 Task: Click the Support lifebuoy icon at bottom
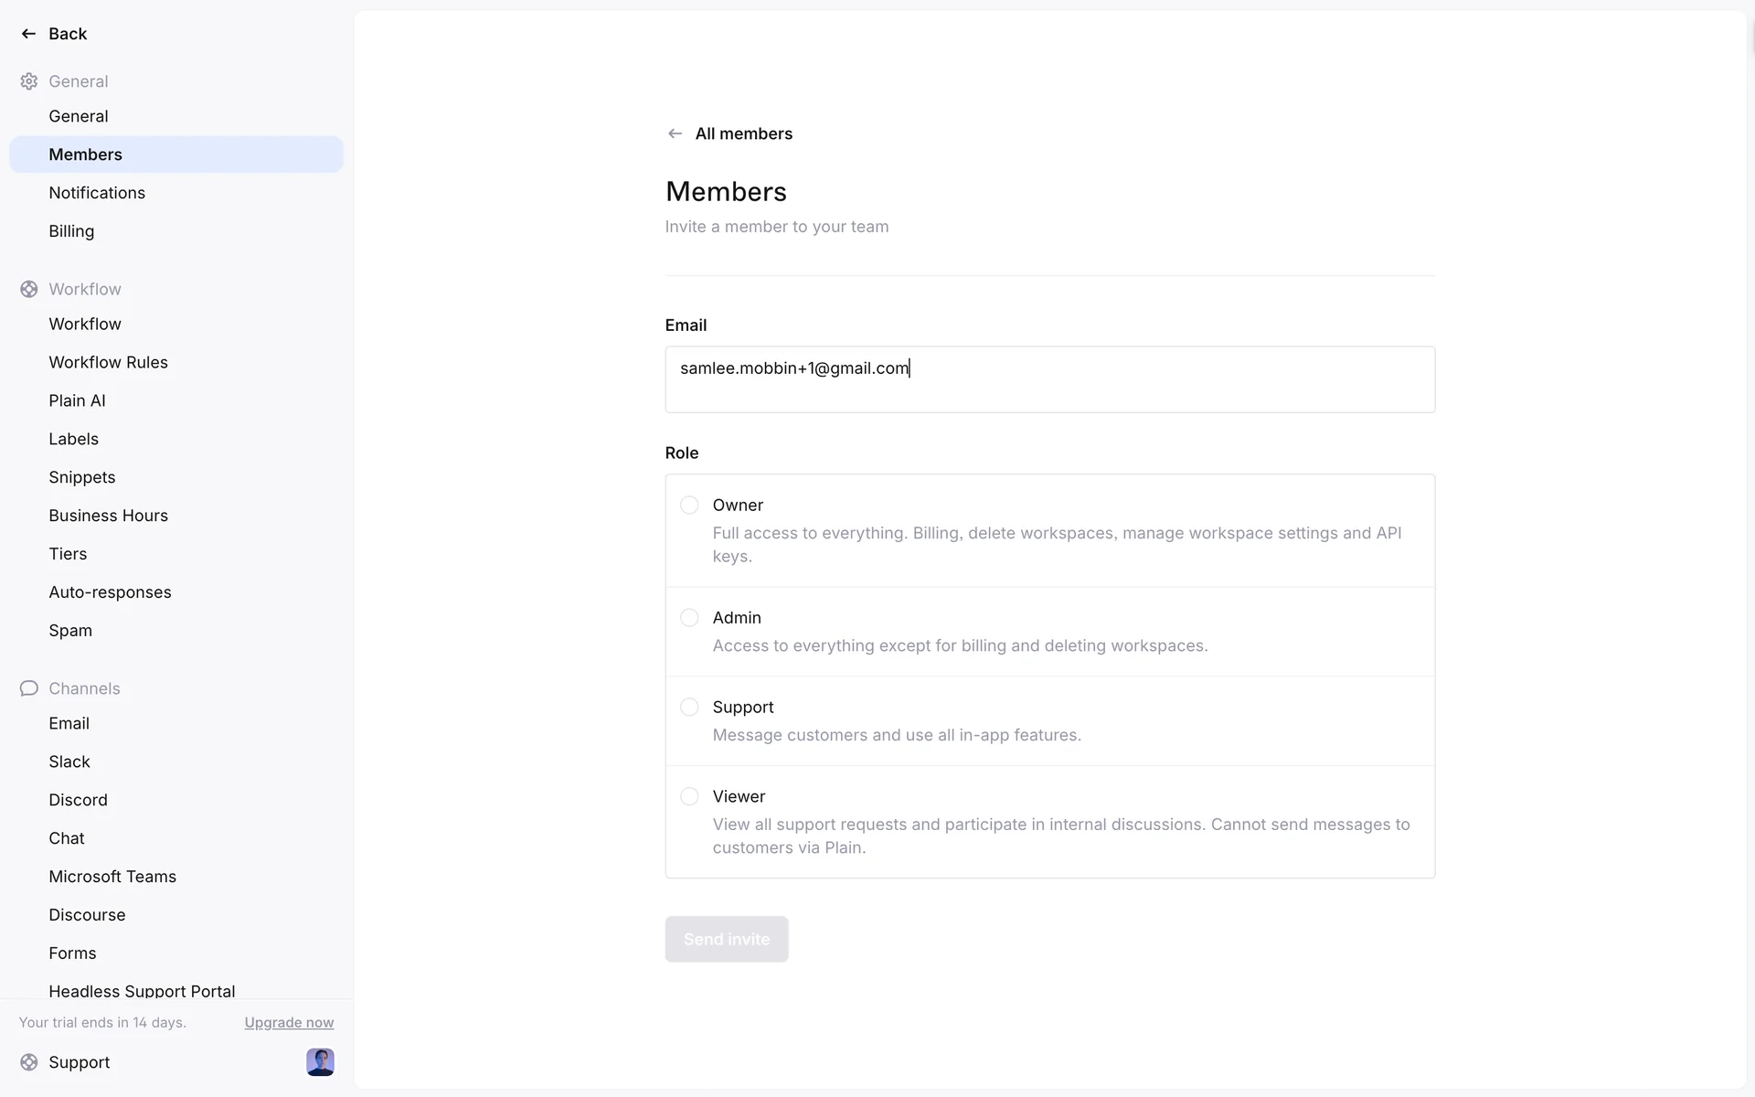(x=29, y=1062)
